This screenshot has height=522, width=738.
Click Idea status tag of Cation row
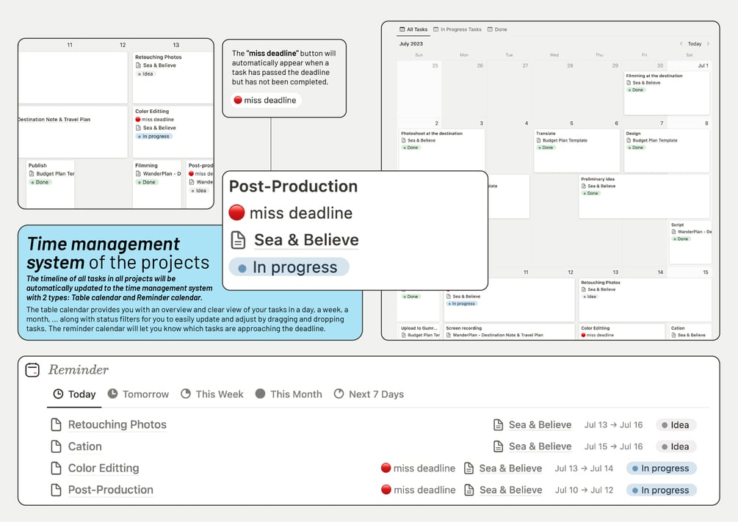[x=676, y=446]
